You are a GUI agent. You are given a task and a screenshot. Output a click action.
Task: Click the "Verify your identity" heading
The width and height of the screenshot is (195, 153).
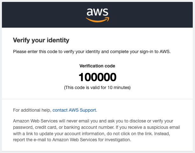point(41,40)
